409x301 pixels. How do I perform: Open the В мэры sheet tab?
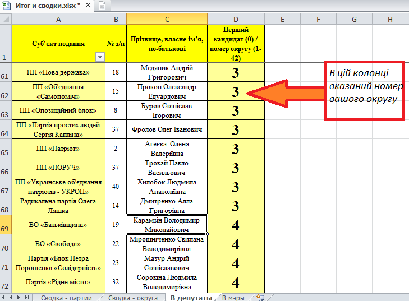click(x=233, y=298)
